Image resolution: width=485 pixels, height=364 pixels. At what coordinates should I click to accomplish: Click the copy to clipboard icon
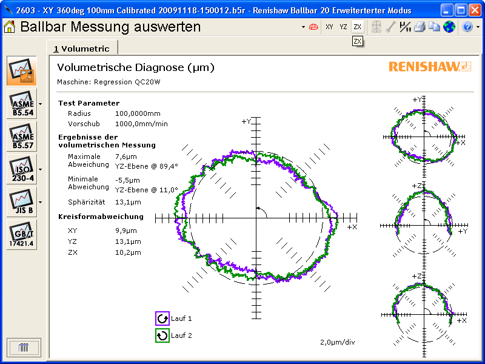[x=434, y=27]
